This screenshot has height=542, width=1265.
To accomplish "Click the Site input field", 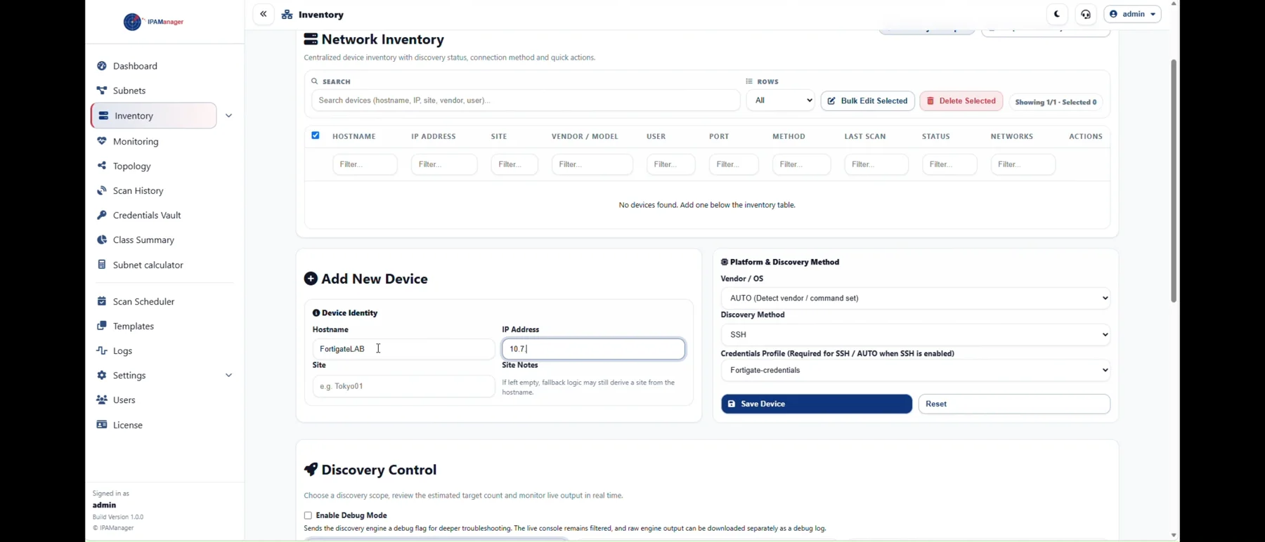I will click(403, 386).
